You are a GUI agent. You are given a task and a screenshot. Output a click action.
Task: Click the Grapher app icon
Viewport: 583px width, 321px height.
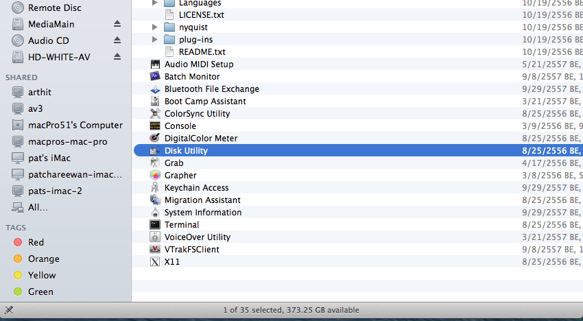click(x=155, y=175)
